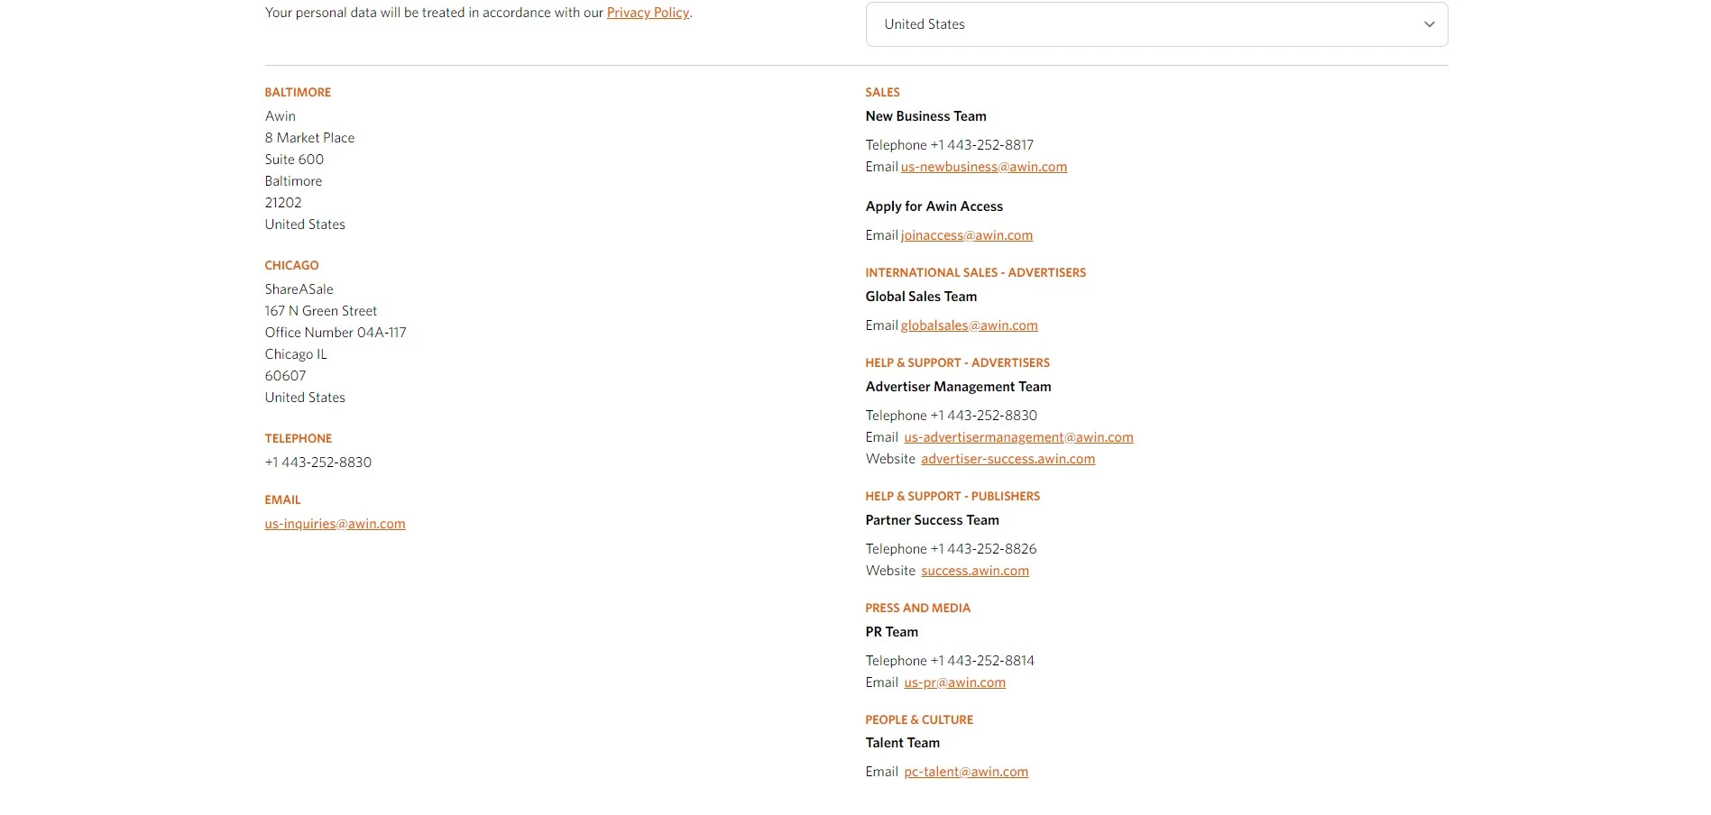Click the 'Suite 600' address line
Image resolution: width=1711 pixels, height=815 pixels.
pyautogui.click(x=294, y=160)
